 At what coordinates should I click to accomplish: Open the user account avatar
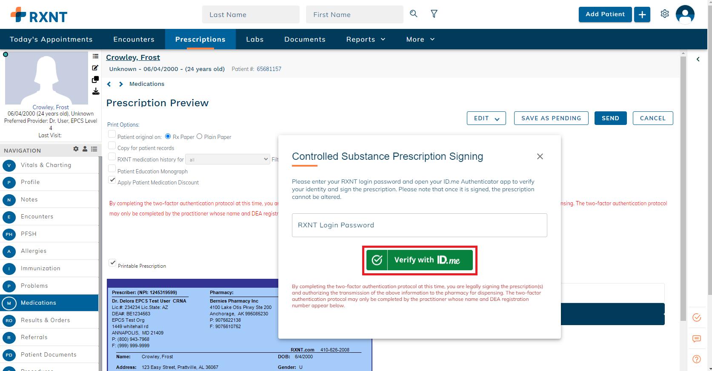coord(685,14)
